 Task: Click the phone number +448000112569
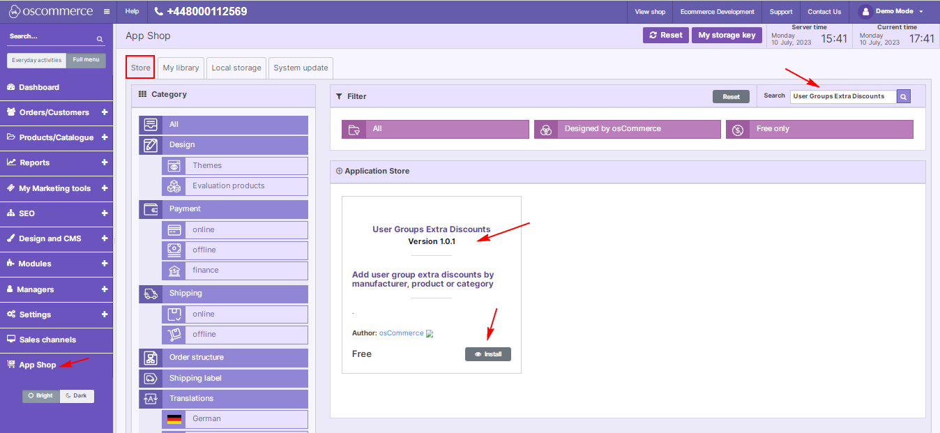pyautogui.click(x=200, y=12)
